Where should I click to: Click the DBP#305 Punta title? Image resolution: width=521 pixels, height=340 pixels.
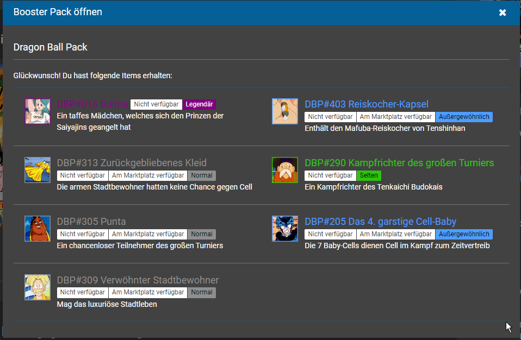pyautogui.click(x=91, y=222)
